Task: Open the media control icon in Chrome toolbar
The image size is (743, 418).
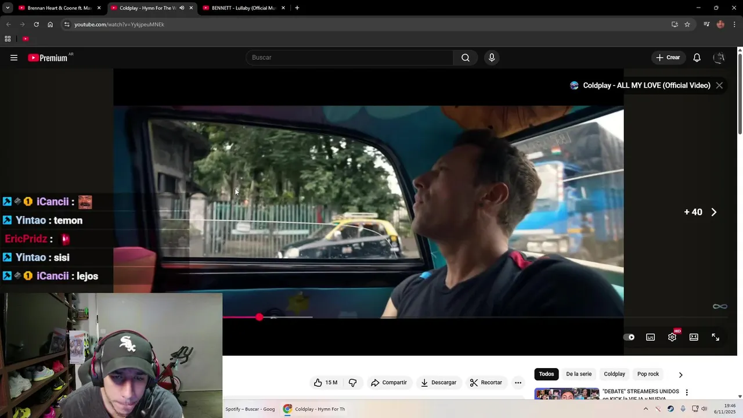Action: (x=706, y=24)
